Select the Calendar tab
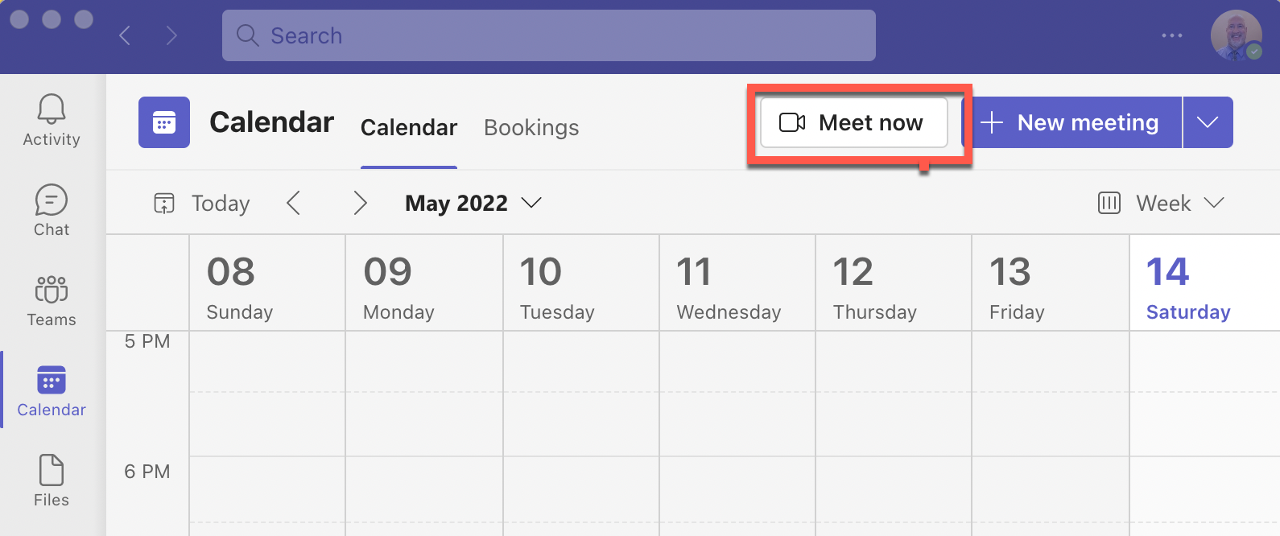This screenshot has width=1280, height=536. click(x=408, y=127)
